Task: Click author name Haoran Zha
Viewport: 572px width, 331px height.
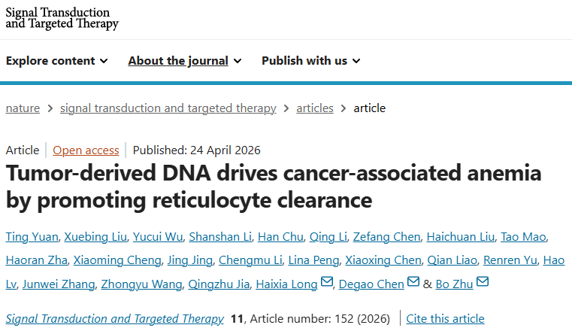Action: click(x=36, y=260)
